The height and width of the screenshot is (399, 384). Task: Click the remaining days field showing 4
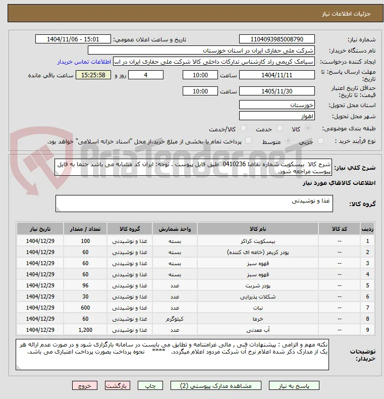pyautogui.click(x=146, y=75)
